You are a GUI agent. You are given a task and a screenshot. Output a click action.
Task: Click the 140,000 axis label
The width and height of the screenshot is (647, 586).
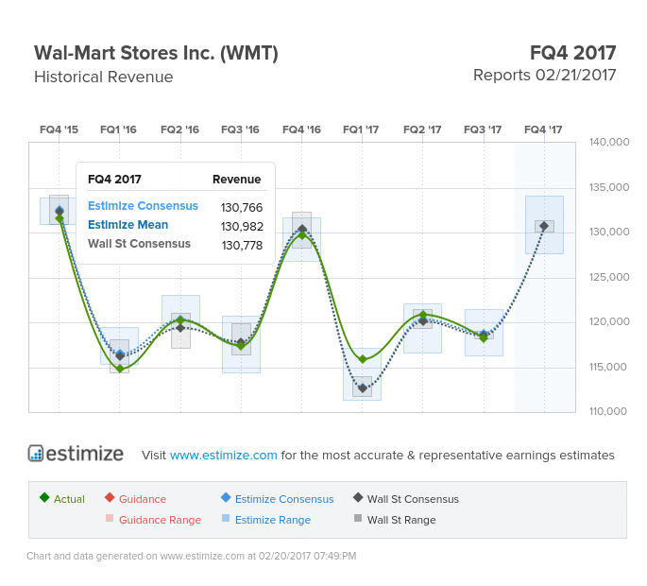point(609,142)
